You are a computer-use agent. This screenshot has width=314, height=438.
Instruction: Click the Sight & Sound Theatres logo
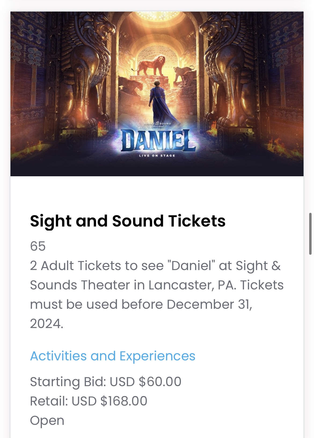(158, 124)
